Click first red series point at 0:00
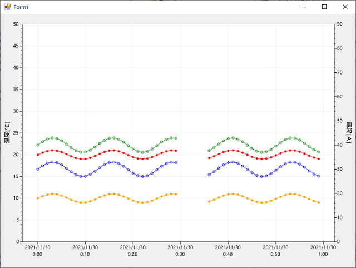The image size is (356, 268). click(38, 155)
